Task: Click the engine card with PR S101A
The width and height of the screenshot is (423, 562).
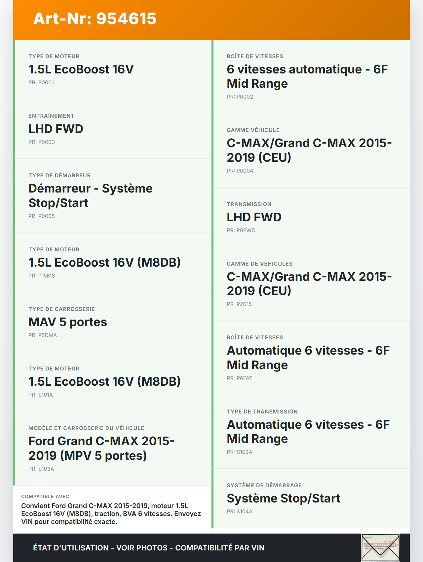Action: (x=112, y=381)
